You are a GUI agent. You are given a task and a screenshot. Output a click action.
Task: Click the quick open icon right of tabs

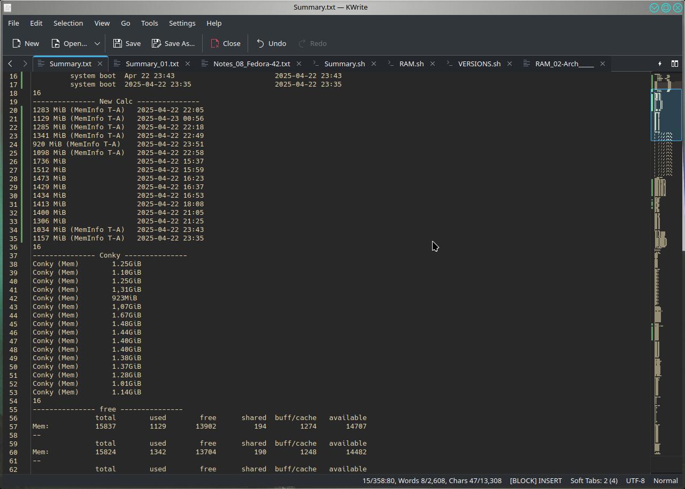[660, 64]
